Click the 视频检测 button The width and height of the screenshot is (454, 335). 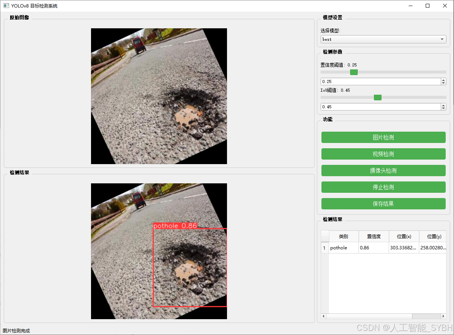(x=383, y=154)
